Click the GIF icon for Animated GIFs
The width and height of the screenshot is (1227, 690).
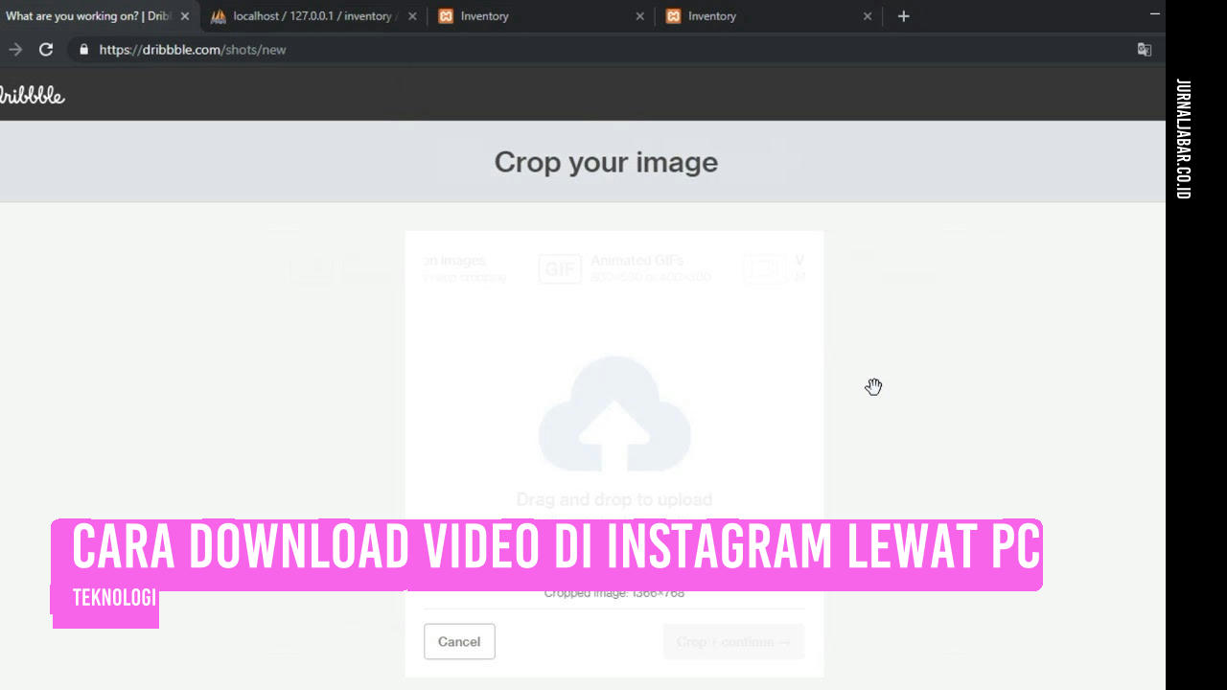560,269
